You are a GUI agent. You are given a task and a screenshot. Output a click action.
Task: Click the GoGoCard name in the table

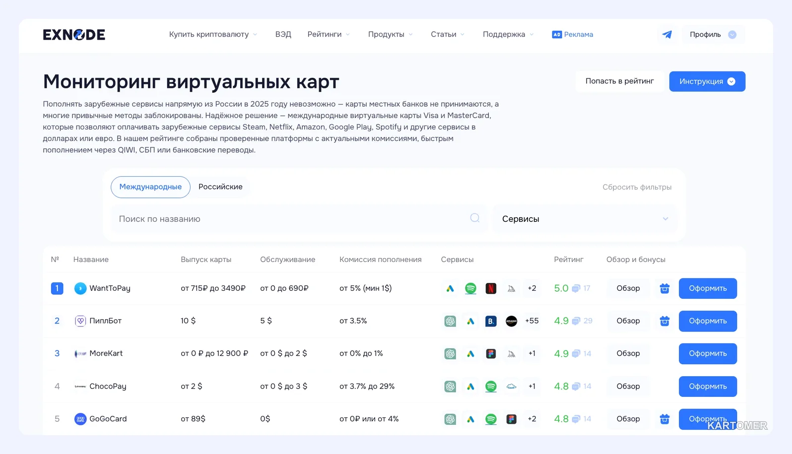coord(108,419)
